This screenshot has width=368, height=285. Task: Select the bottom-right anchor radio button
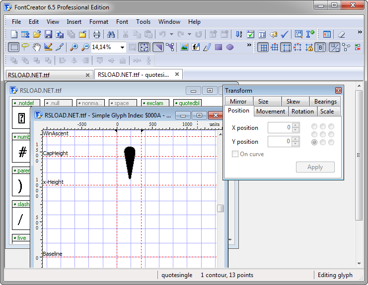pos(331,142)
